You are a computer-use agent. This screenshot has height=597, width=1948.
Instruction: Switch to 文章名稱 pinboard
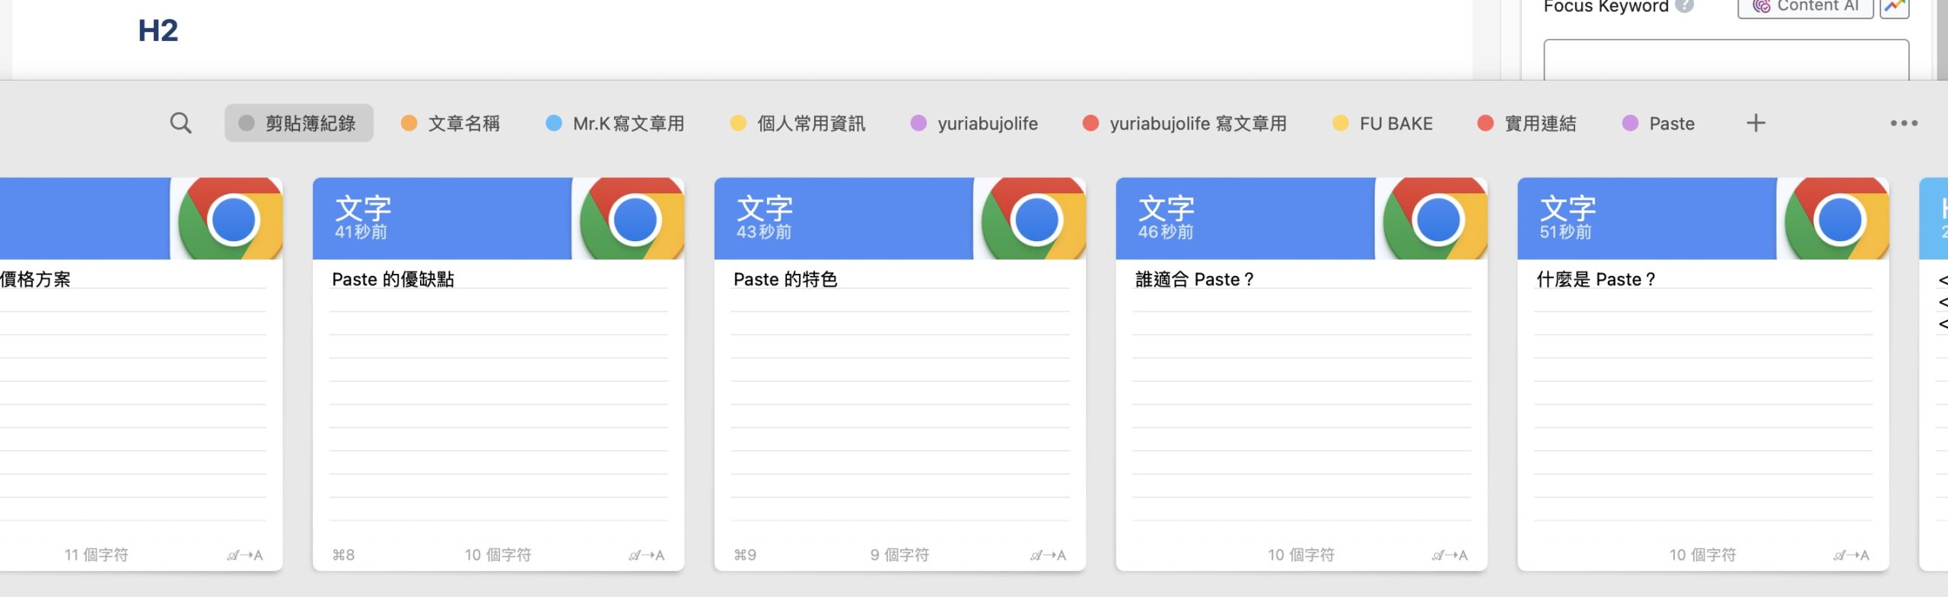pyautogui.click(x=450, y=123)
